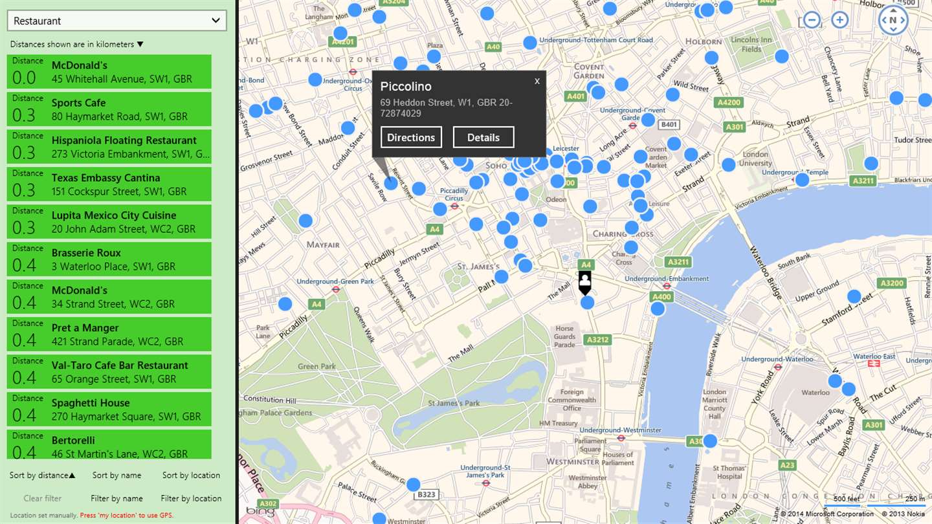Viewport: 932px width, 524px height.
Task: Sort the list by location
Action: click(191, 475)
